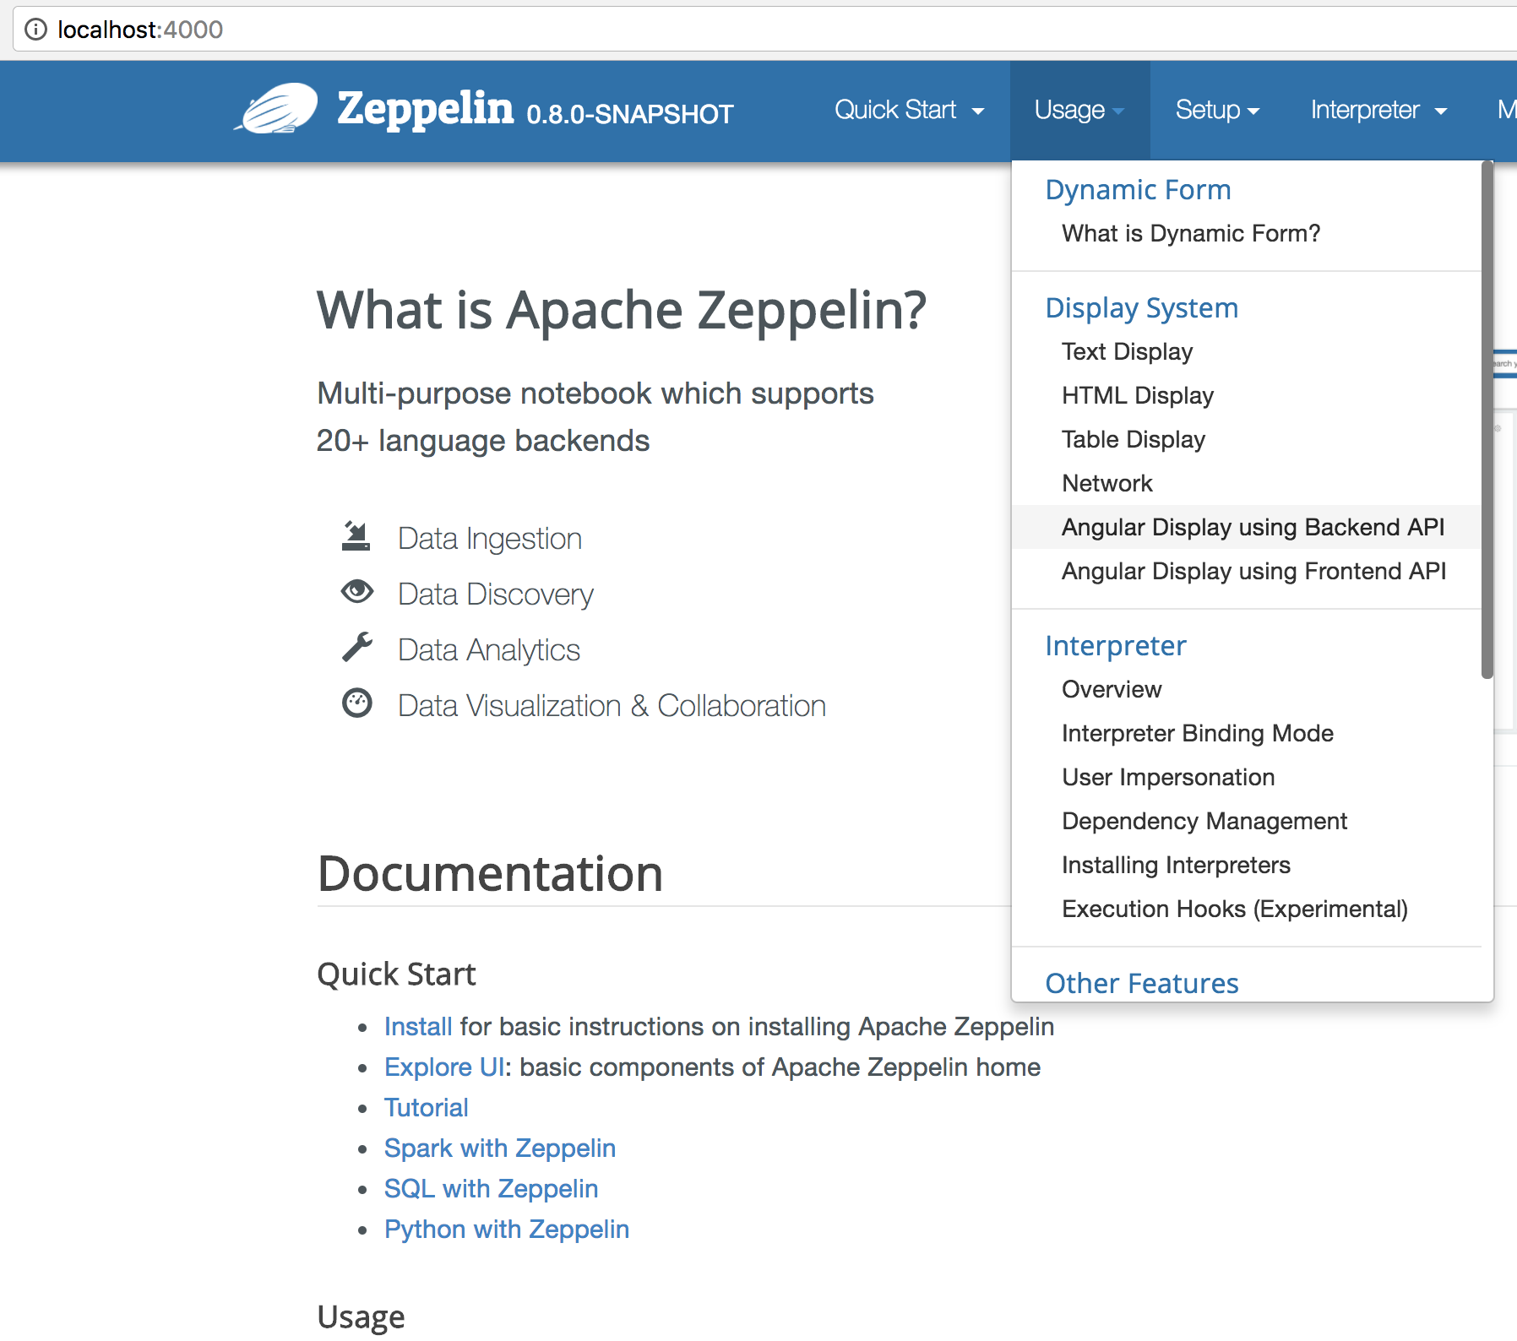The width and height of the screenshot is (1517, 1341).
Task: Click Data Visualization & Collaboration text
Action: [x=612, y=706]
